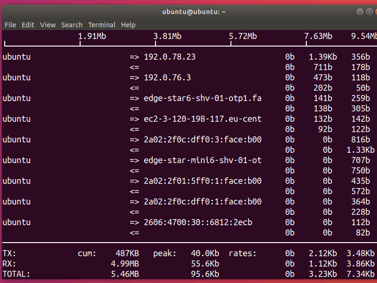Click the => arrow beside 192.0.76.3
The image size is (377, 283).
click(136, 77)
